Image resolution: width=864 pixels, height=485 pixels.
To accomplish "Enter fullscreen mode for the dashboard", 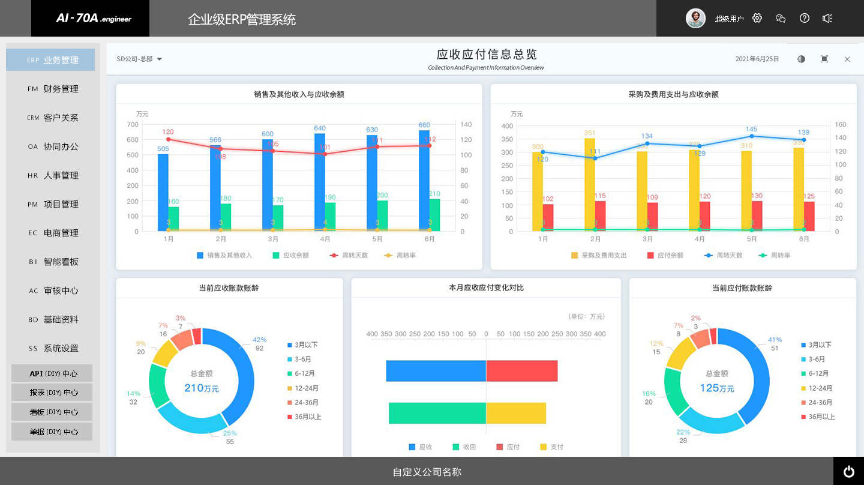I will tap(824, 59).
